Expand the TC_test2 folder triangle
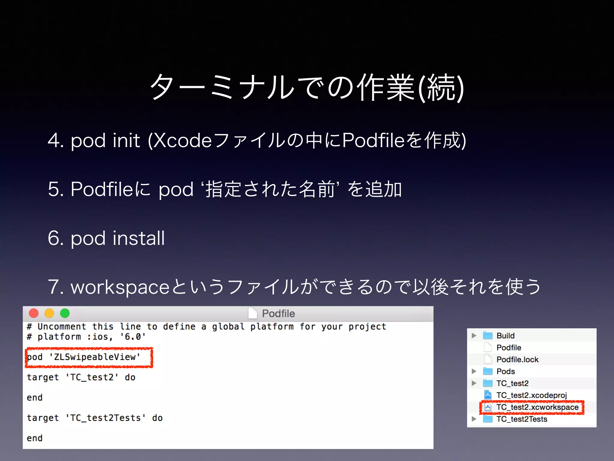The height and width of the screenshot is (461, 614). pos(474,383)
